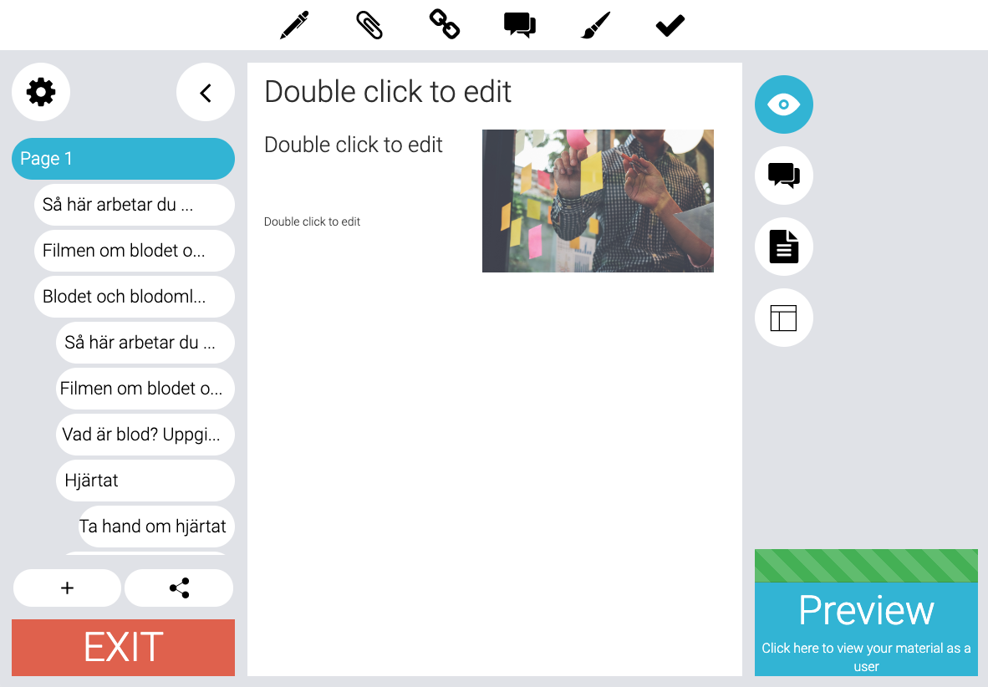Open the Hjärtat page

point(145,481)
